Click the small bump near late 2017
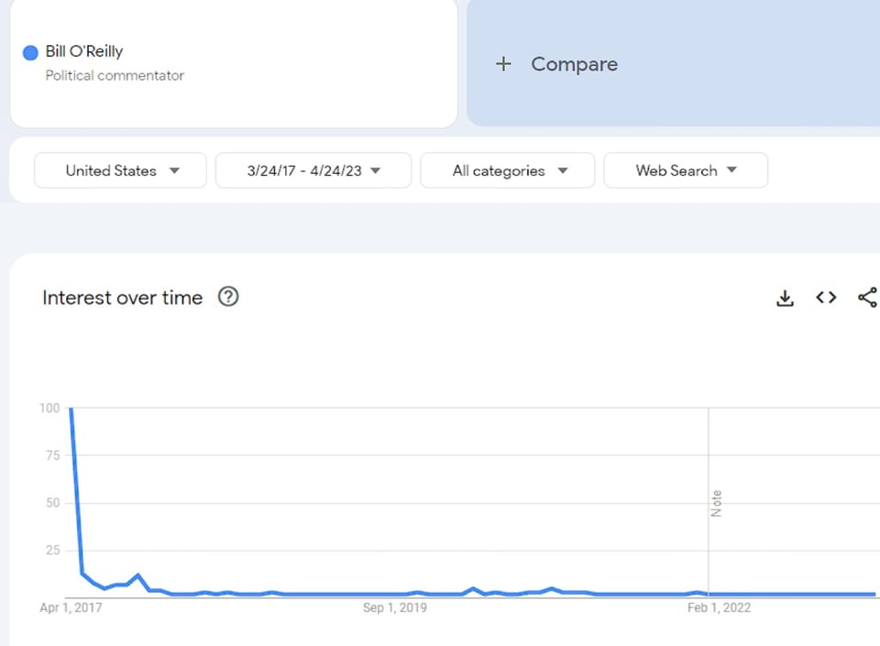This screenshot has height=646, width=880. click(x=137, y=575)
